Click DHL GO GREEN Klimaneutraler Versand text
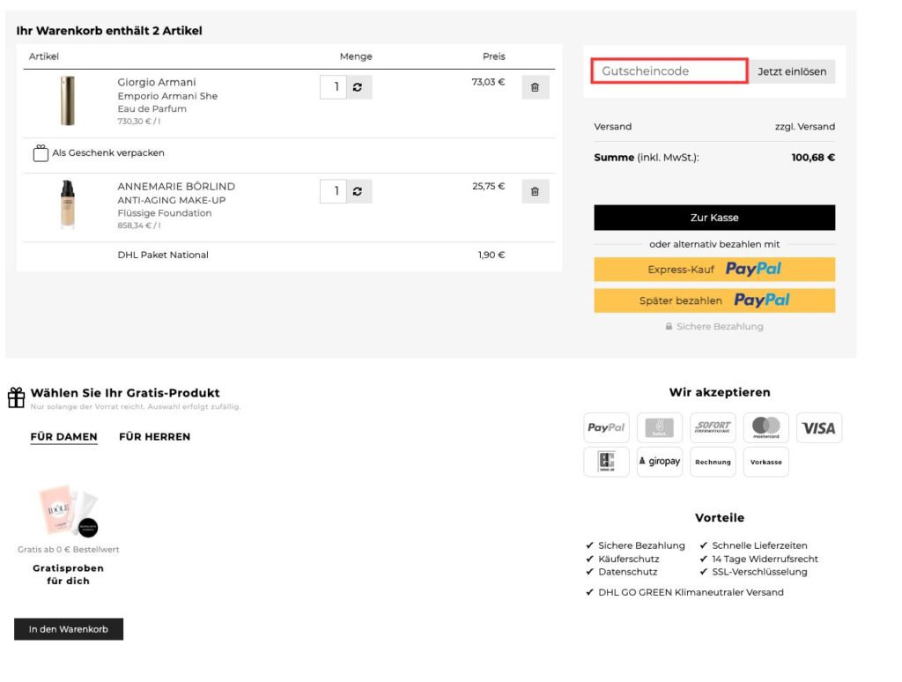This screenshot has width=902, height=682. [x=691, y=592]
